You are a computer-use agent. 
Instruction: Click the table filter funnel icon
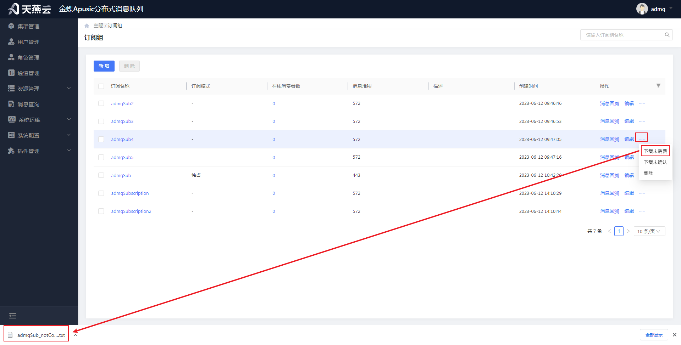(x=658, y=86)
